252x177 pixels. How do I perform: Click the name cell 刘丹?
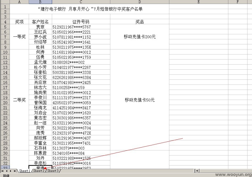pyautogui.click(x=40, y=158)
